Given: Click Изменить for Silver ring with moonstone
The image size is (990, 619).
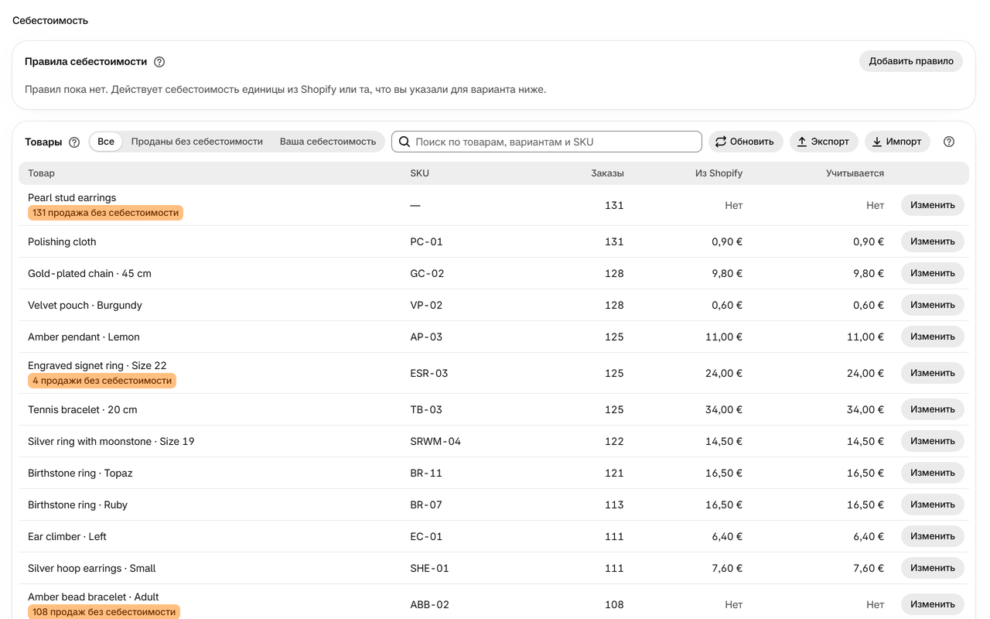Looking at the screenshot, I should [x=933, y=441].
